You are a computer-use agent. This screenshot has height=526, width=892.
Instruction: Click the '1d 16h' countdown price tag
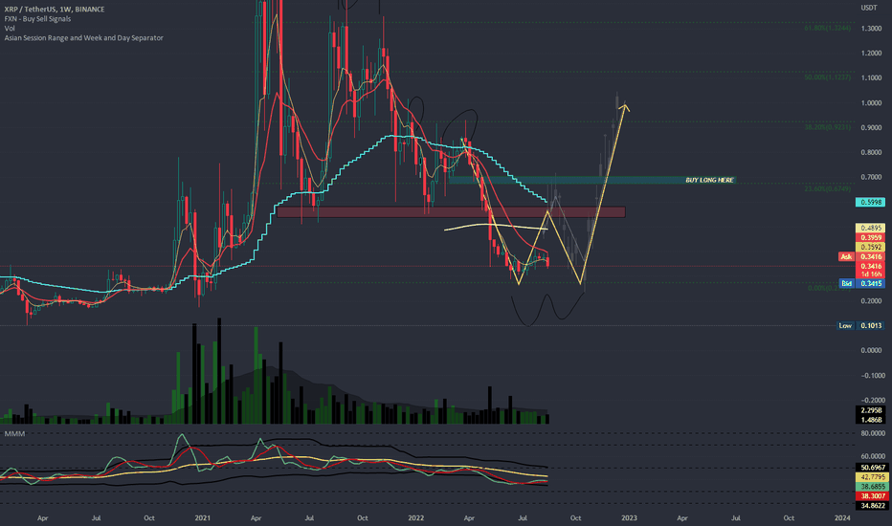point(870,274)
